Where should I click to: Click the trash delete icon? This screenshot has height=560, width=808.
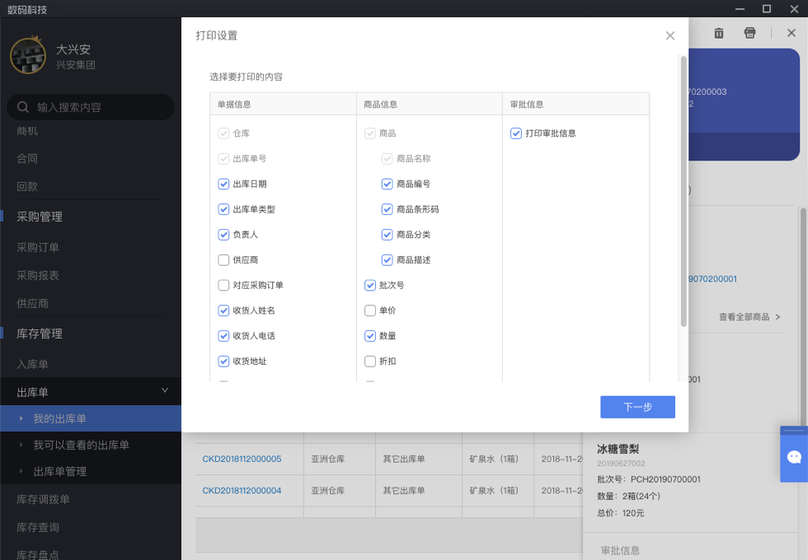click(719, 33)
